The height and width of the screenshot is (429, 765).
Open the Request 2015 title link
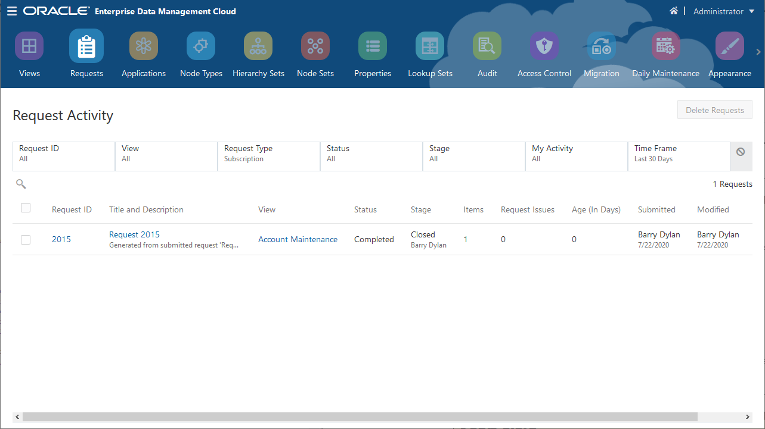134,234
